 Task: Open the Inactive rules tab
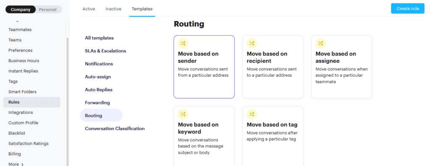113,9
